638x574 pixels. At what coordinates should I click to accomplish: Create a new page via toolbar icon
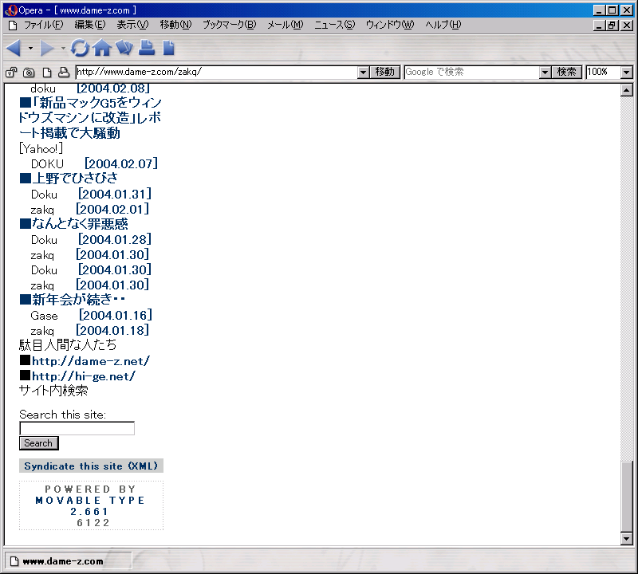click(x=168, y=48)
